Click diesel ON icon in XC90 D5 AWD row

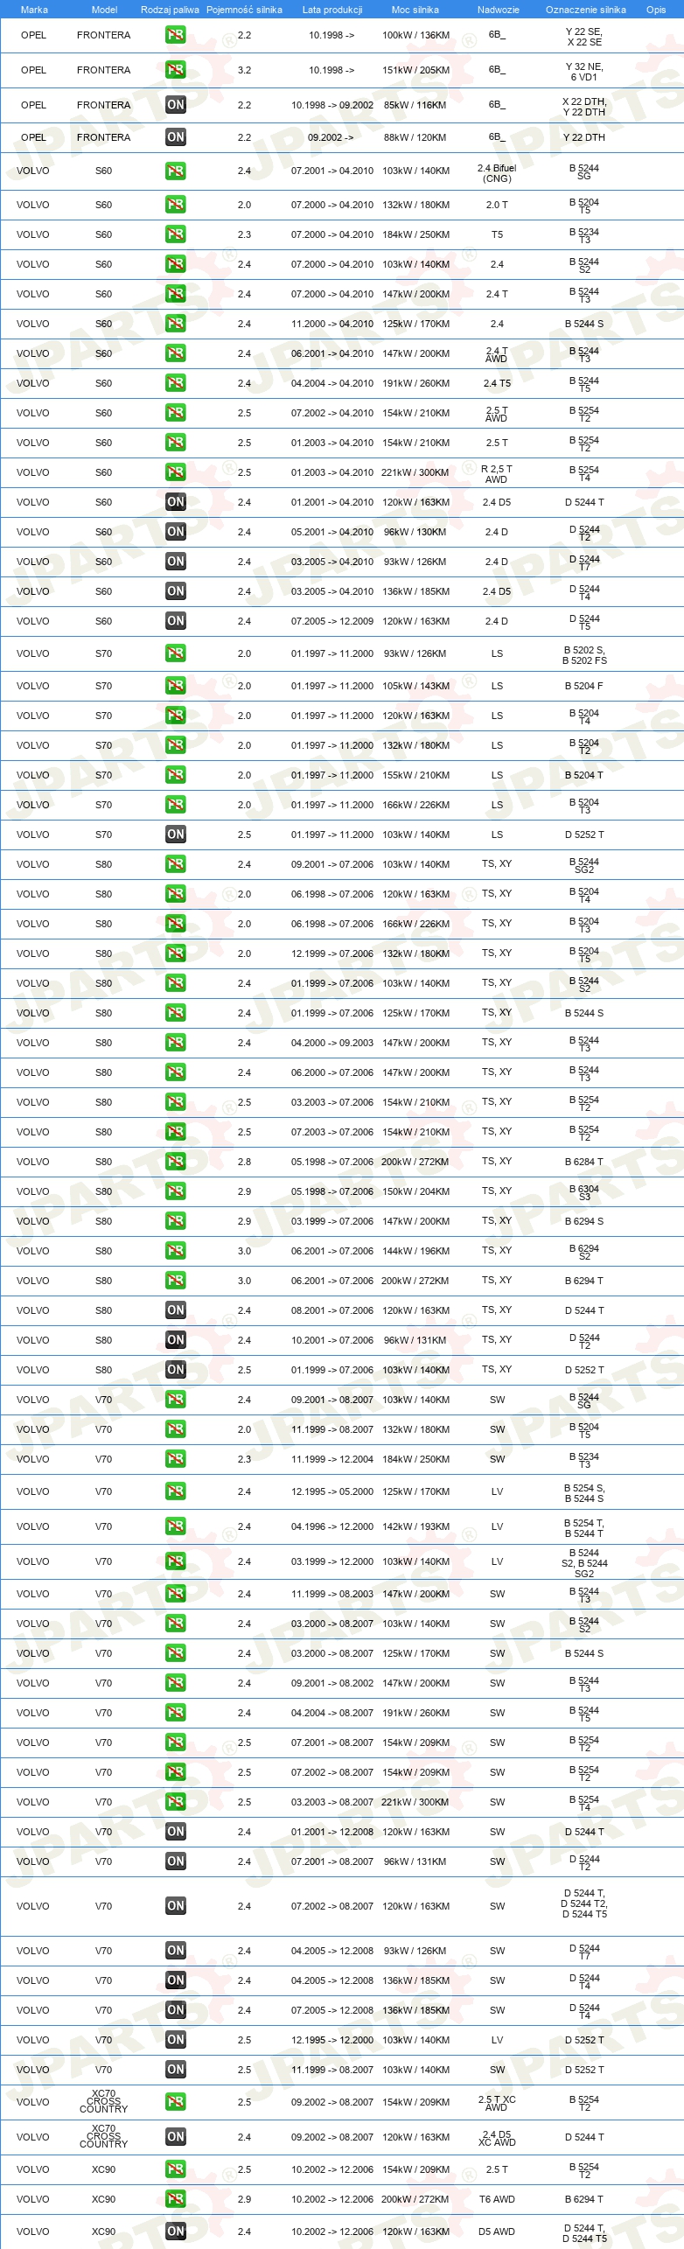pos(175,2232)
